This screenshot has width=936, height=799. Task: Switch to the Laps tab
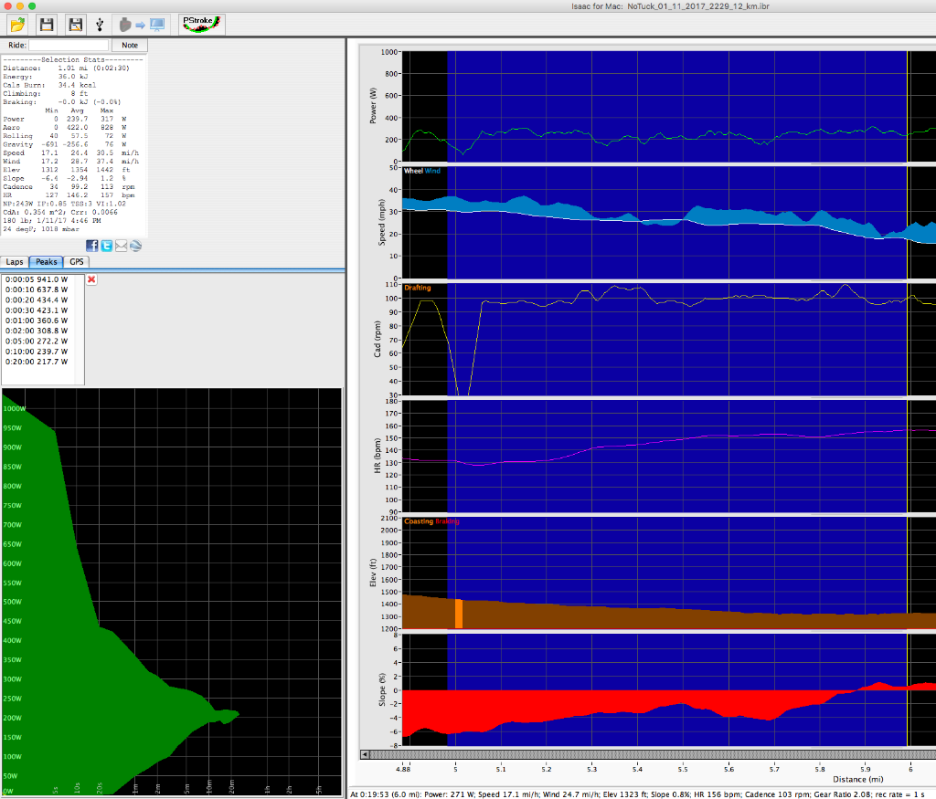[x=15, y=262]
